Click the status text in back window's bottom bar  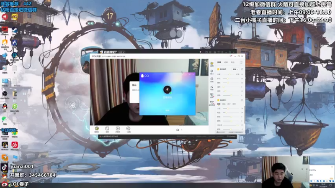click(x=110, y=137)
